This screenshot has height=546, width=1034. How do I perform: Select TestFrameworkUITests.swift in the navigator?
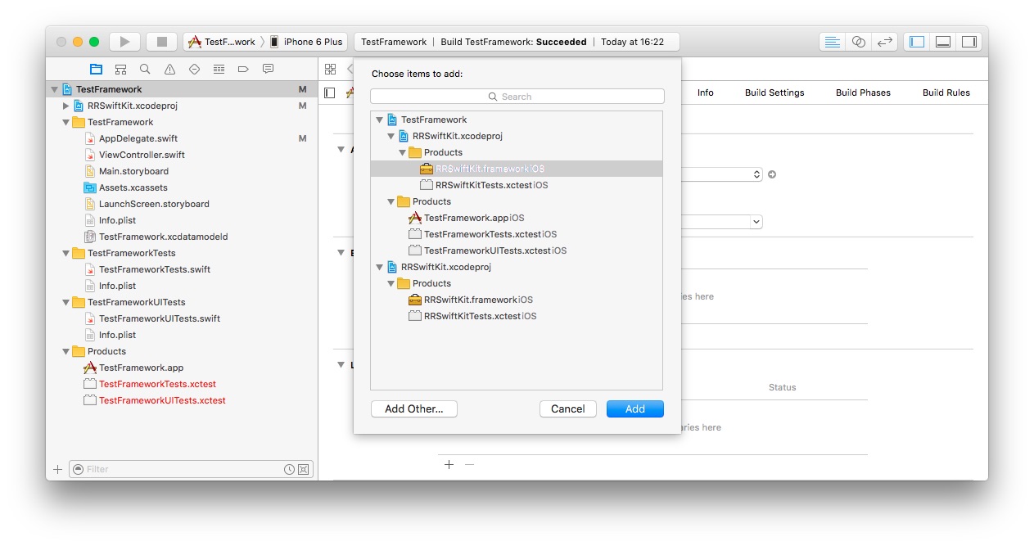(160, 318)
